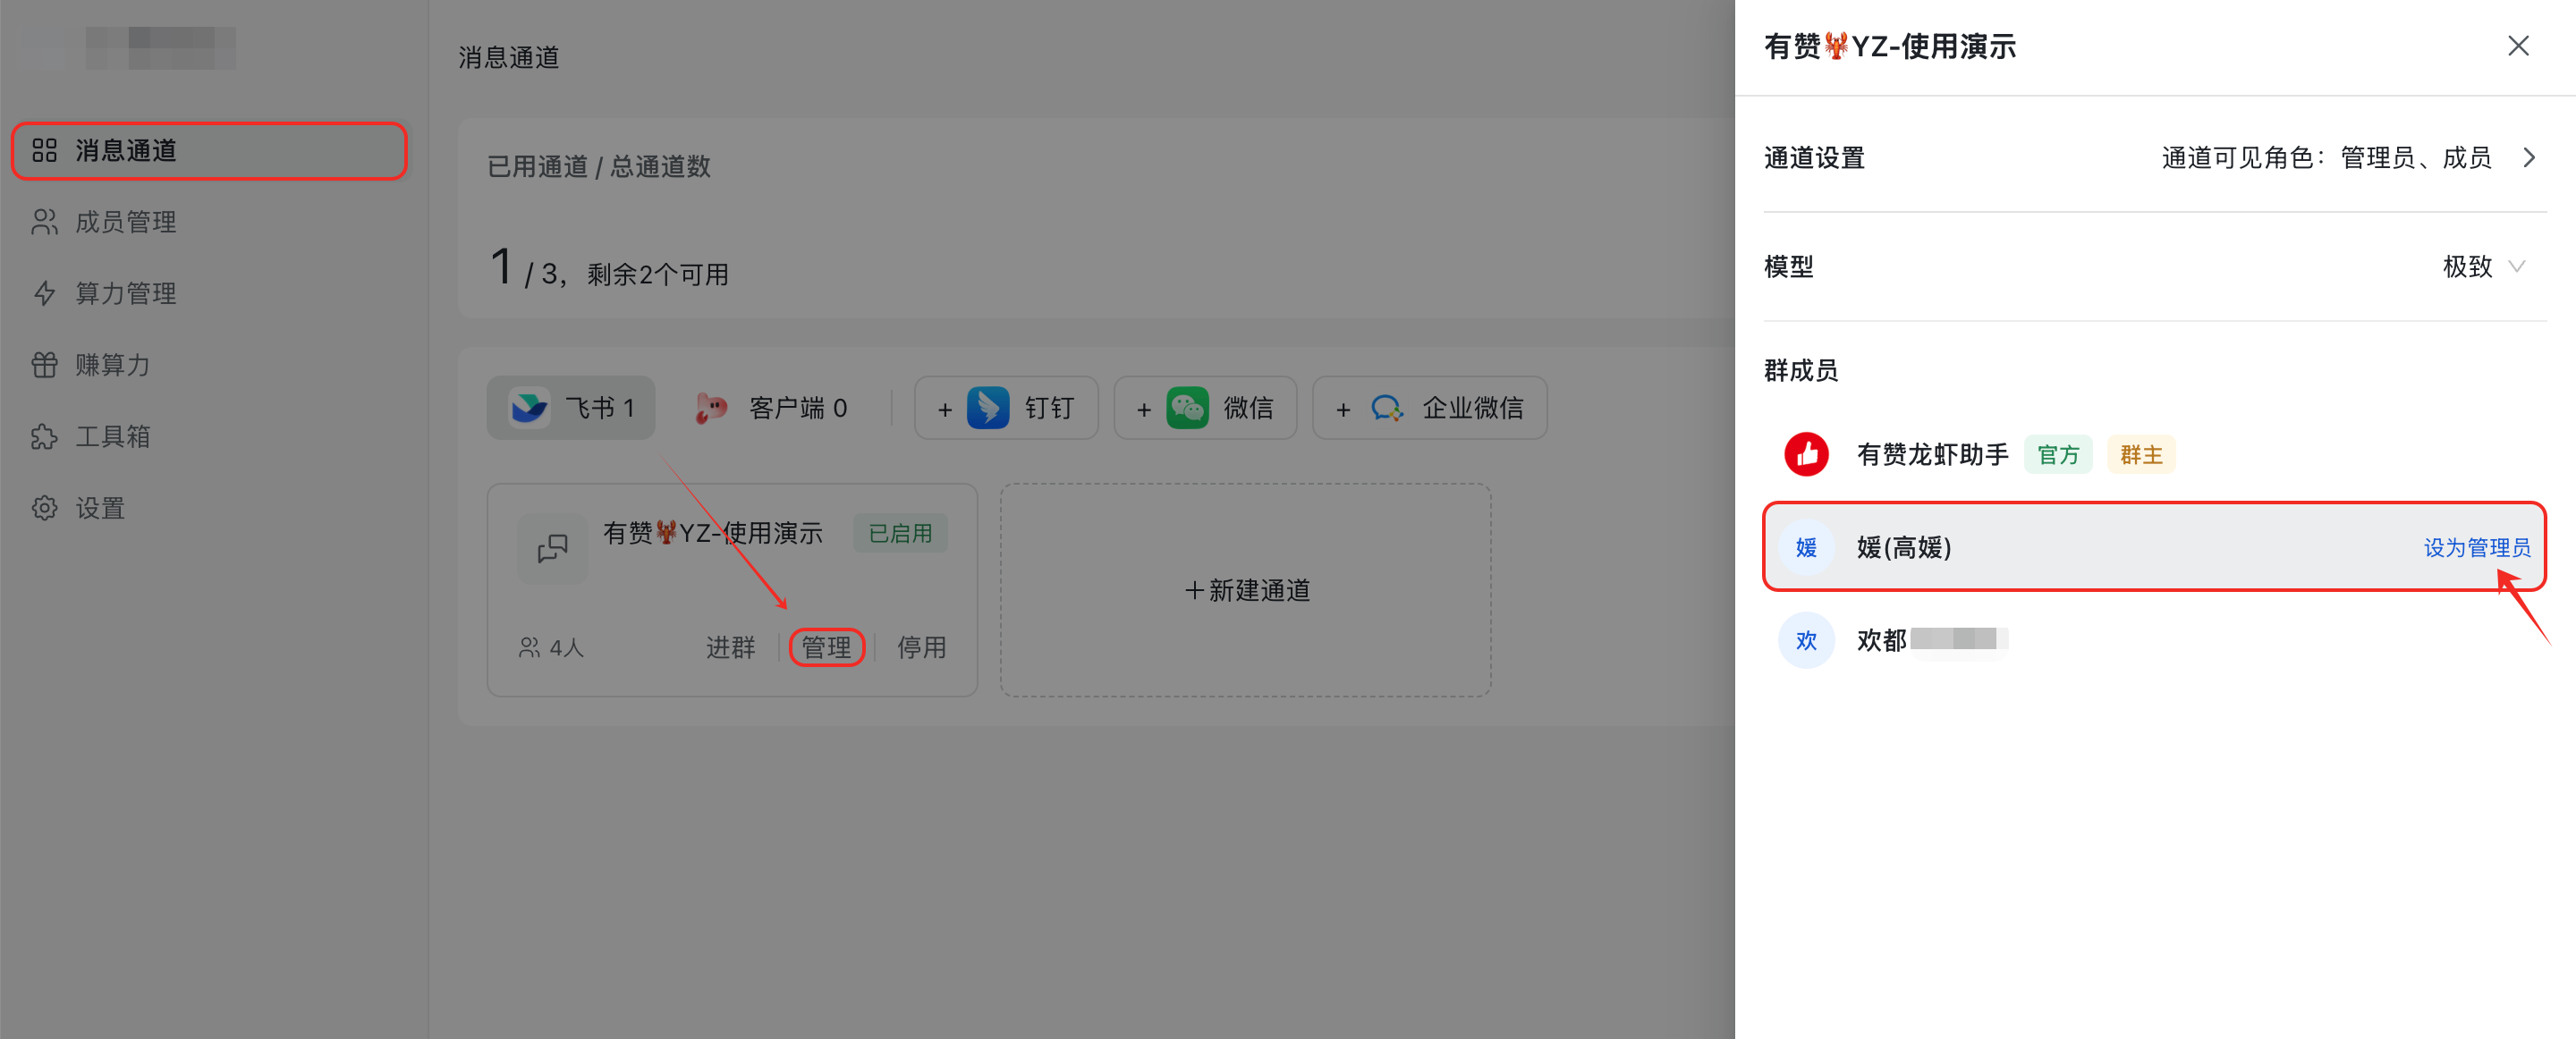Click the 飞书 logo icon
The image size is (2576, 1039).
529,408
